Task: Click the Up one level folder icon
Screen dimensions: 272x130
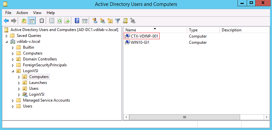Action: (x=24, y=21)
